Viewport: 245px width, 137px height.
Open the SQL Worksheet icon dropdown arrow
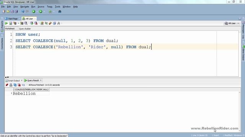(x=54, y=11)
